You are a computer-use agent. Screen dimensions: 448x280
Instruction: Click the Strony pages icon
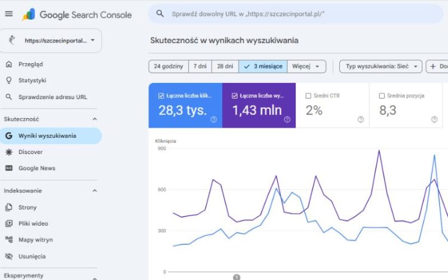9,207
